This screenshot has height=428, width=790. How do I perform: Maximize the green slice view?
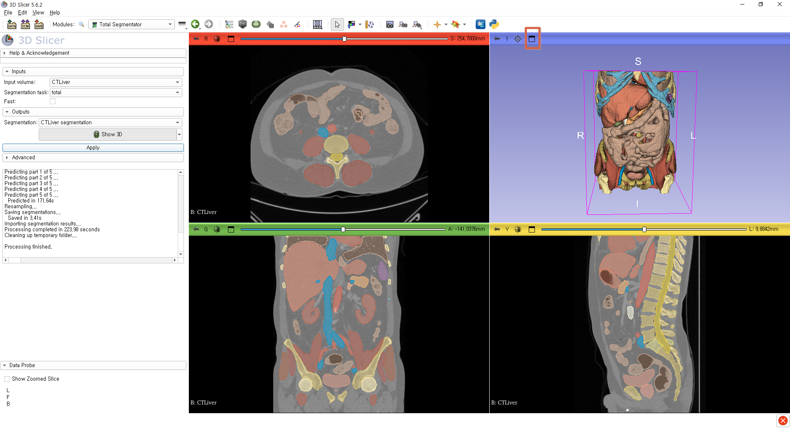coord(231,230)
